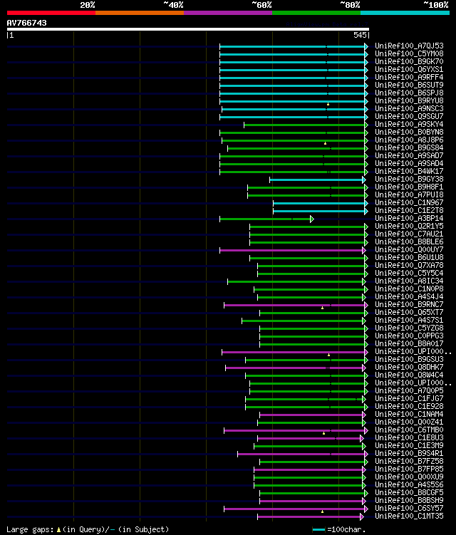Click the UniRef100_A4S7S1 label
Image resolution: width=456 pixels, height=535 pixels.
tap(409, 321)
